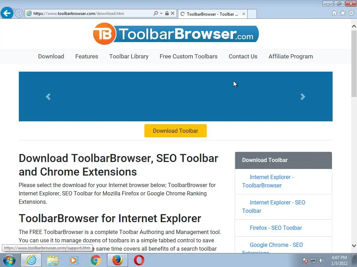Click the Home icon in browser toolbar
Image resolution: width=357 pixels, height=267 pixels.
point(334,13)
